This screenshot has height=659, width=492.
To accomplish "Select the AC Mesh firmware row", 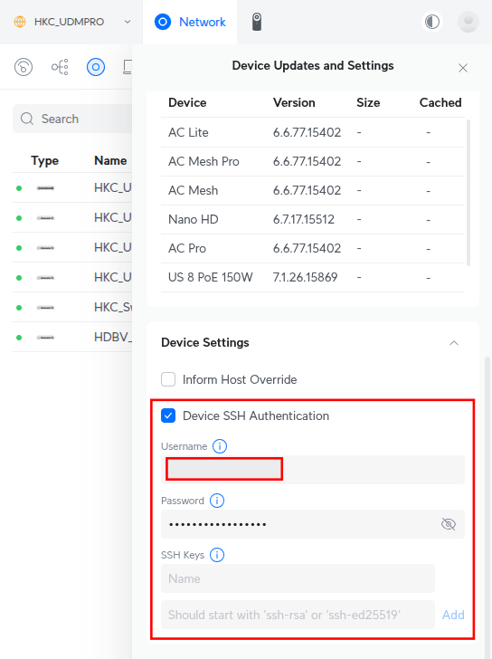I will coord(313,190).
